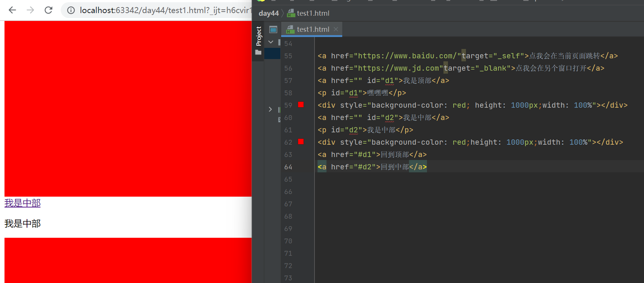
Task: Click the baidu.com anchor code on line 55
Action: 468,56
